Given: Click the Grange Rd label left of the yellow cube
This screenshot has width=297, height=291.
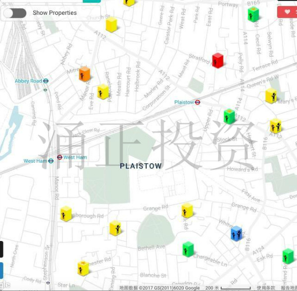Looking at the screenshot, I should click(x=155, y=208).
